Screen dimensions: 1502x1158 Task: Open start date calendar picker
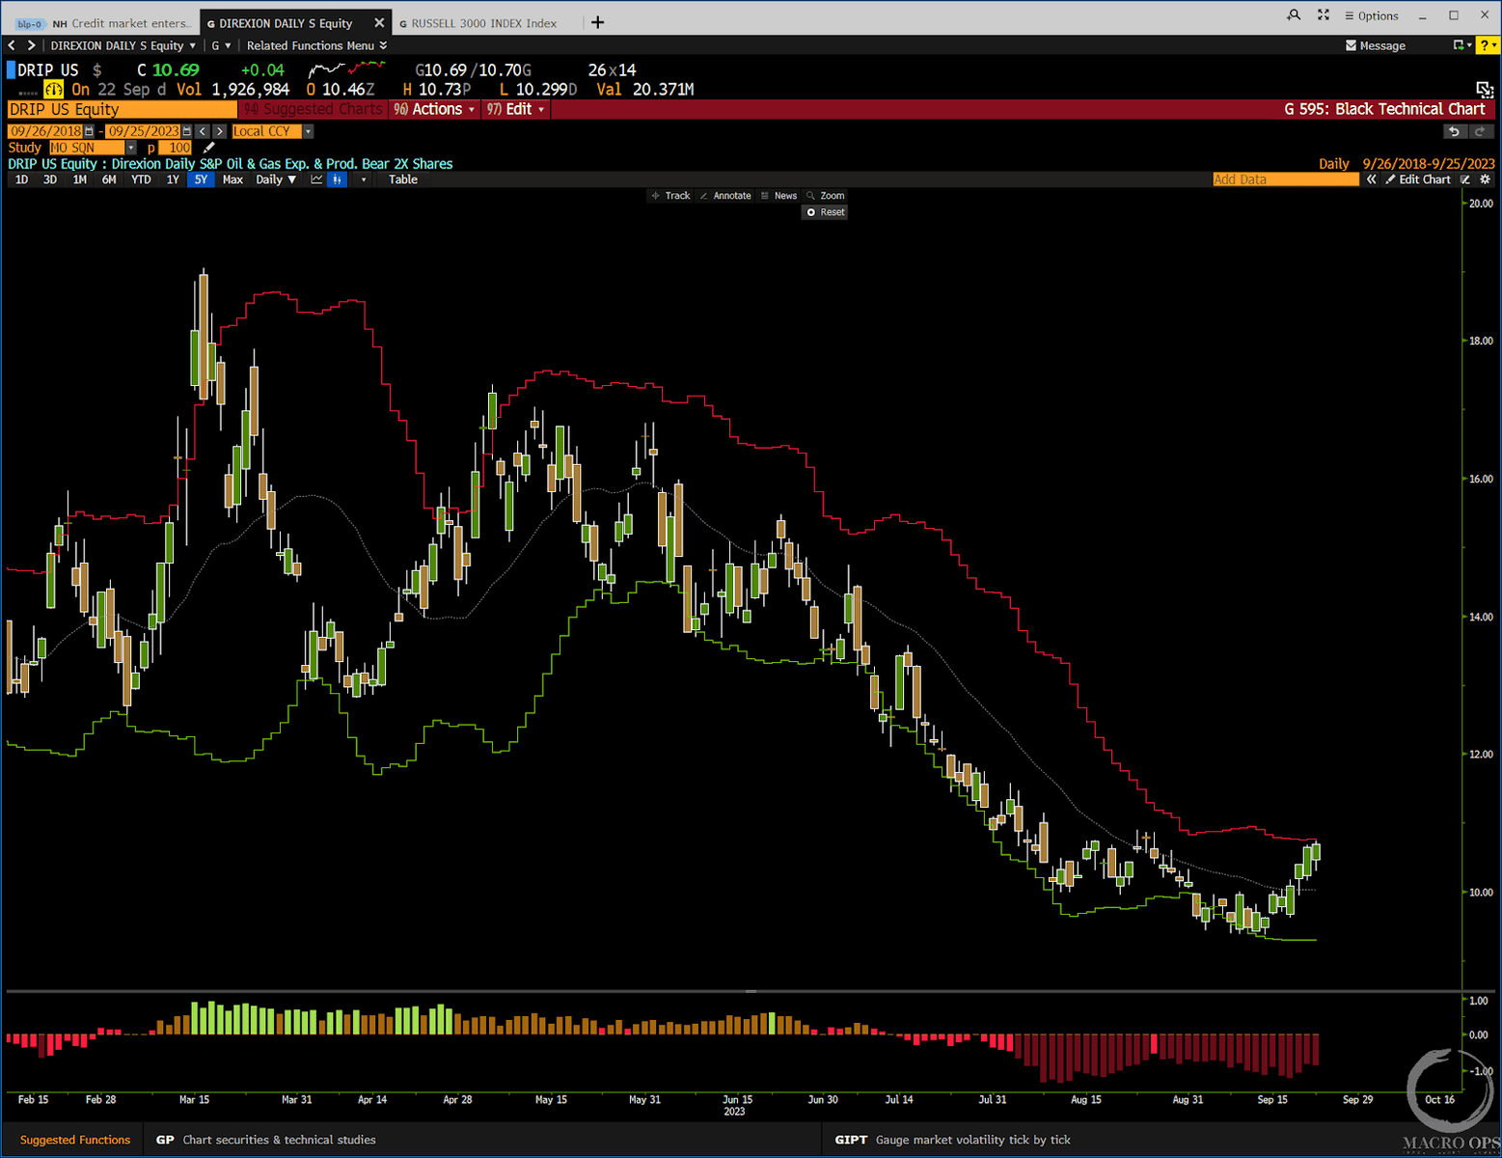[90, 131]
